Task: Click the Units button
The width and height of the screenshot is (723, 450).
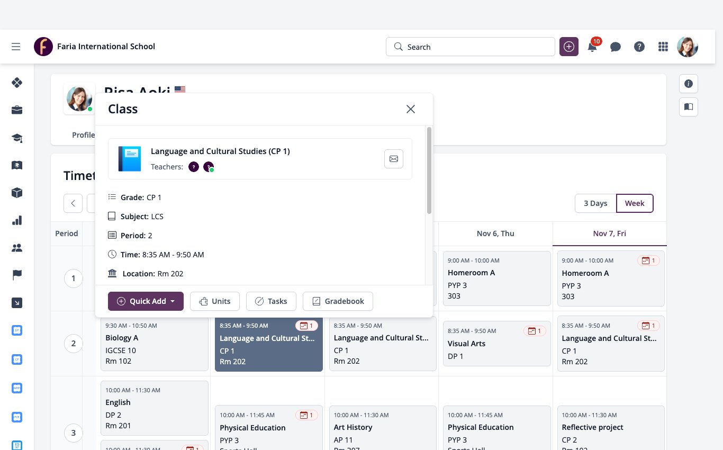Action: point(214,301)
